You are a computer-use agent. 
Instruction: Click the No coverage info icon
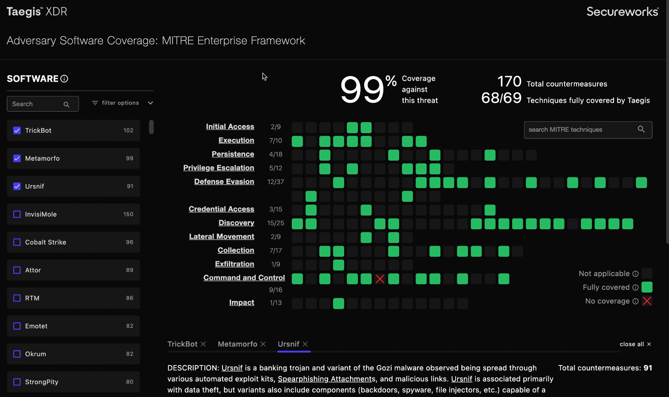coord(636,301)
